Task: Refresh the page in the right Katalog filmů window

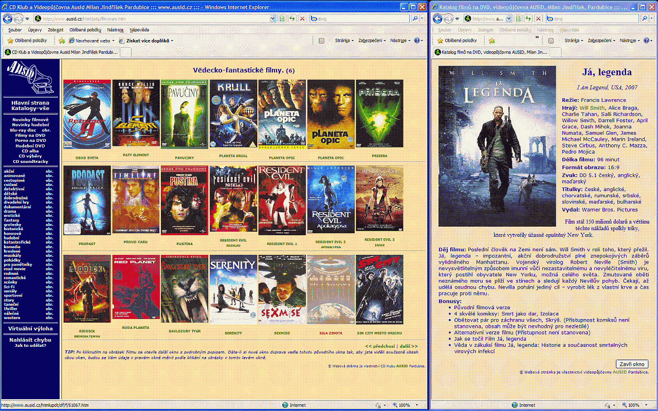Action: 529,18
